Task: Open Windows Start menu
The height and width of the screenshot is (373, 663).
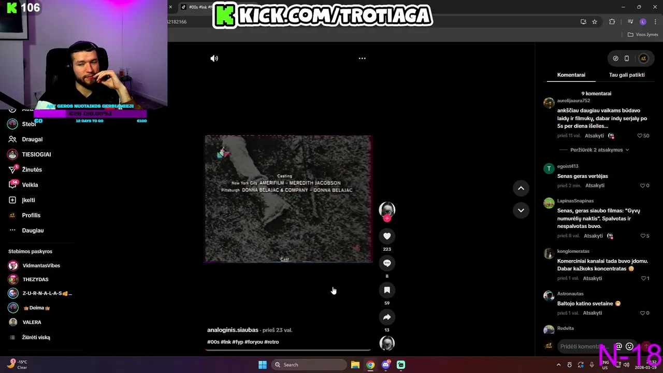Action: pos(263,365)
